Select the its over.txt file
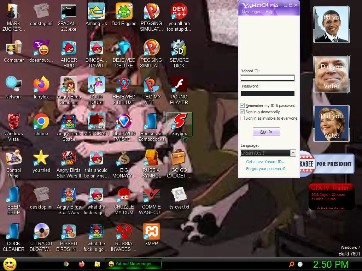The height and width of the screenshot is (271, 362). point(179,198)
